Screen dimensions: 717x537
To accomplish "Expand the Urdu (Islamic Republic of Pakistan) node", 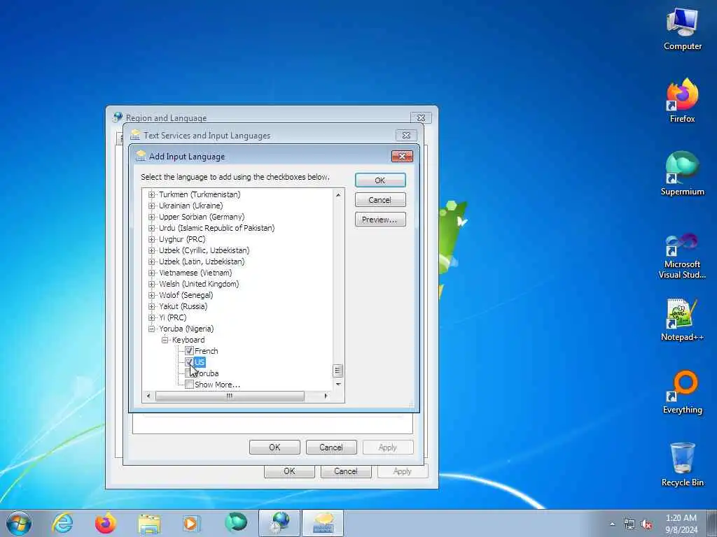I will [x=152, y=228].
